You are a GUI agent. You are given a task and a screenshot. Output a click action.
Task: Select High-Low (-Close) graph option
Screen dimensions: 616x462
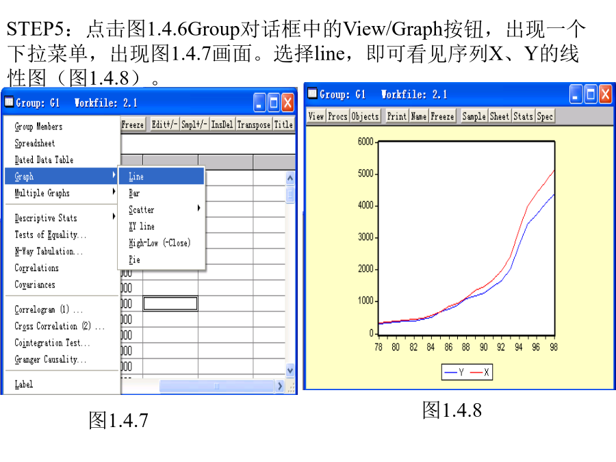[x=159, y=243]
